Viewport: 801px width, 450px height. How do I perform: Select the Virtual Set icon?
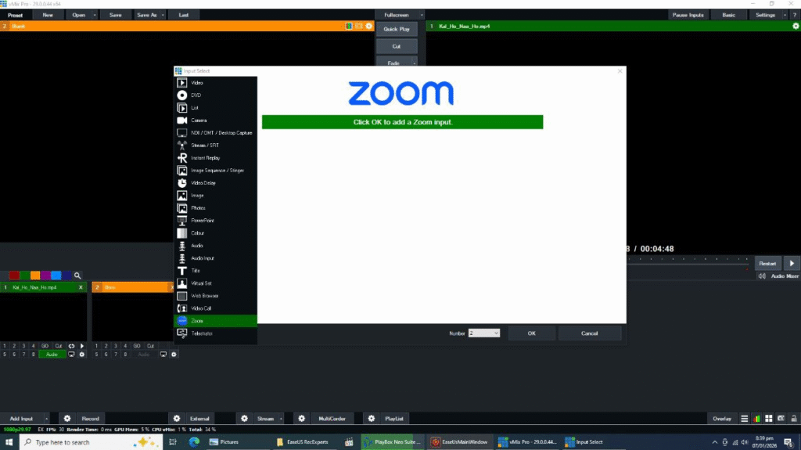(181, 283)
